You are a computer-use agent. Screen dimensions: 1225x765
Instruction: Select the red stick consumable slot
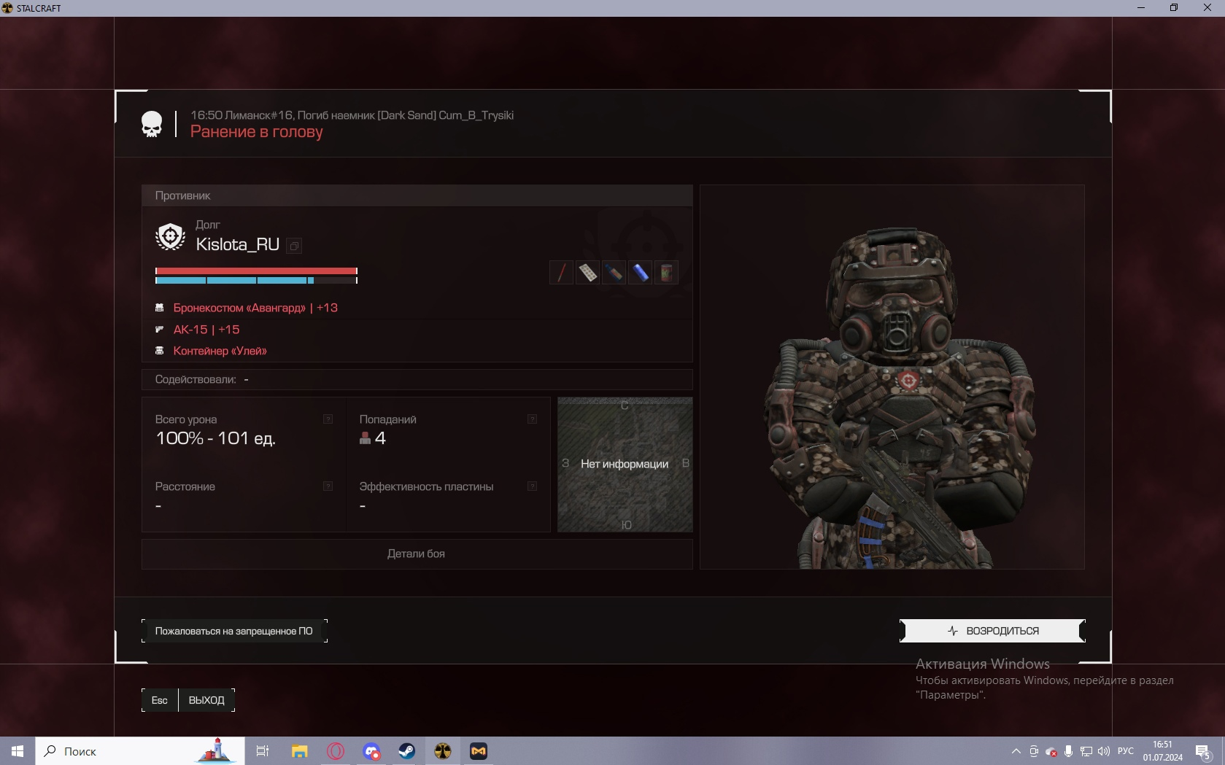click(x=561, y=273)
